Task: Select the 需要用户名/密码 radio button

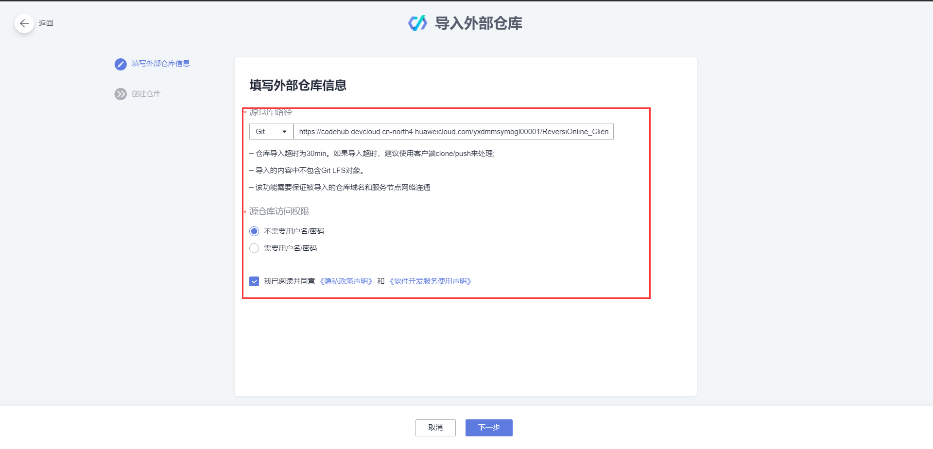Action: tap(254, 248)
